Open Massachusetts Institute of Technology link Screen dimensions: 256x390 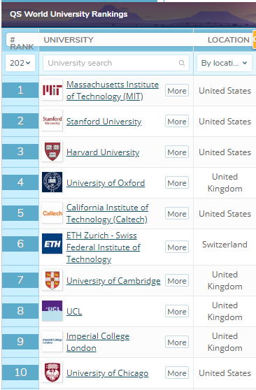(113, 90)
